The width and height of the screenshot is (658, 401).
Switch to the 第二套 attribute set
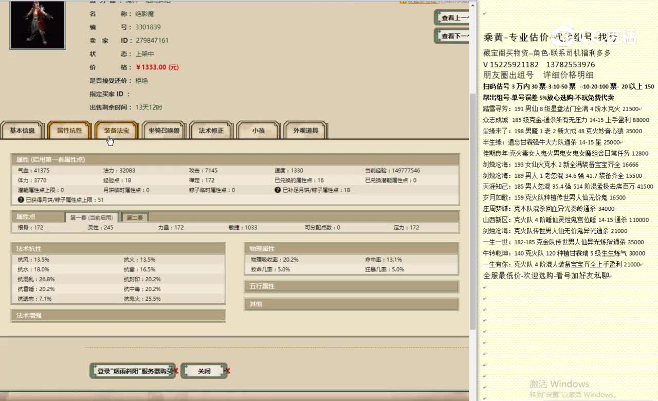[136, 217]
